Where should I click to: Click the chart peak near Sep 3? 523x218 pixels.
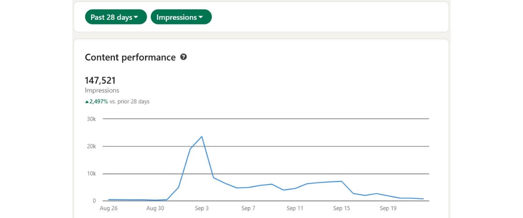pyautogui.click(x=202, y=136)
